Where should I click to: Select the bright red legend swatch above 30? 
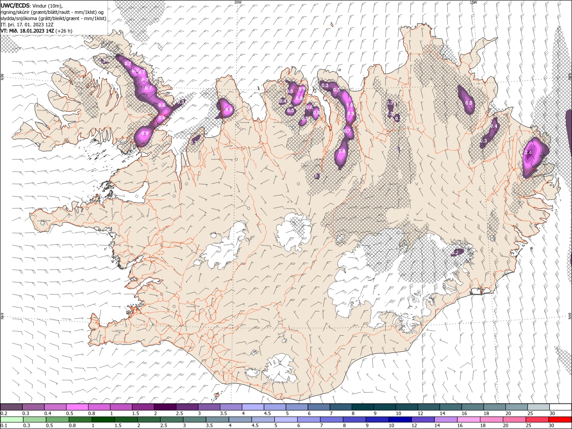[x=560, y=419]
